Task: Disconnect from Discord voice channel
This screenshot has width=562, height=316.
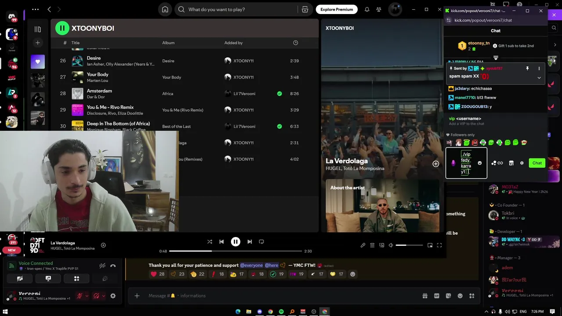Action: [113, 266]
